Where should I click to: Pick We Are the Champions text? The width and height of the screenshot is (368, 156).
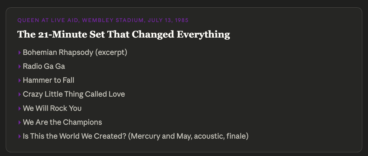click(62, 122)
